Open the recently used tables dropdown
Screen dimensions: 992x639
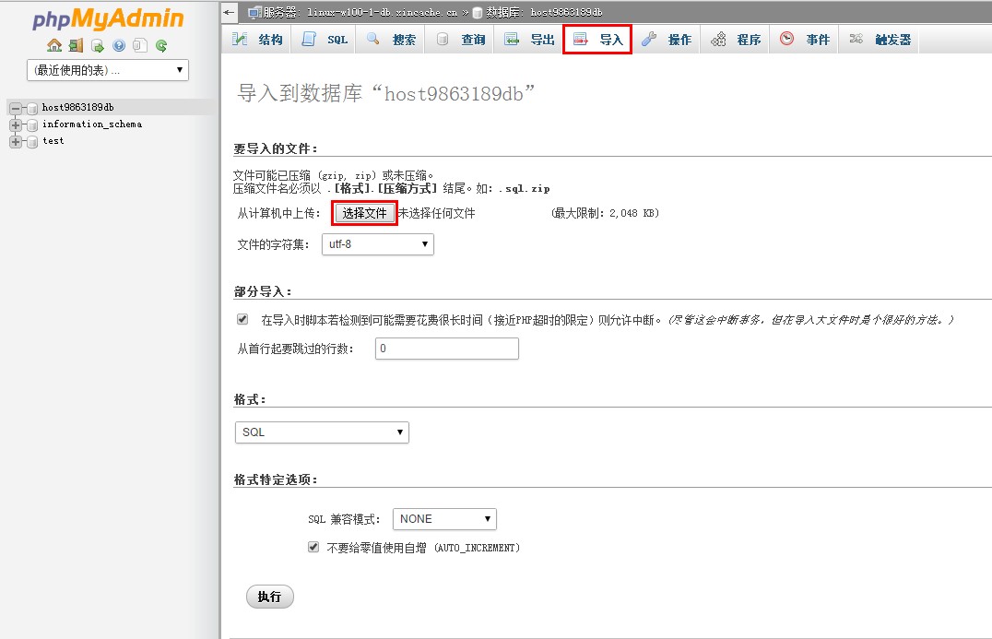point(108,70)
